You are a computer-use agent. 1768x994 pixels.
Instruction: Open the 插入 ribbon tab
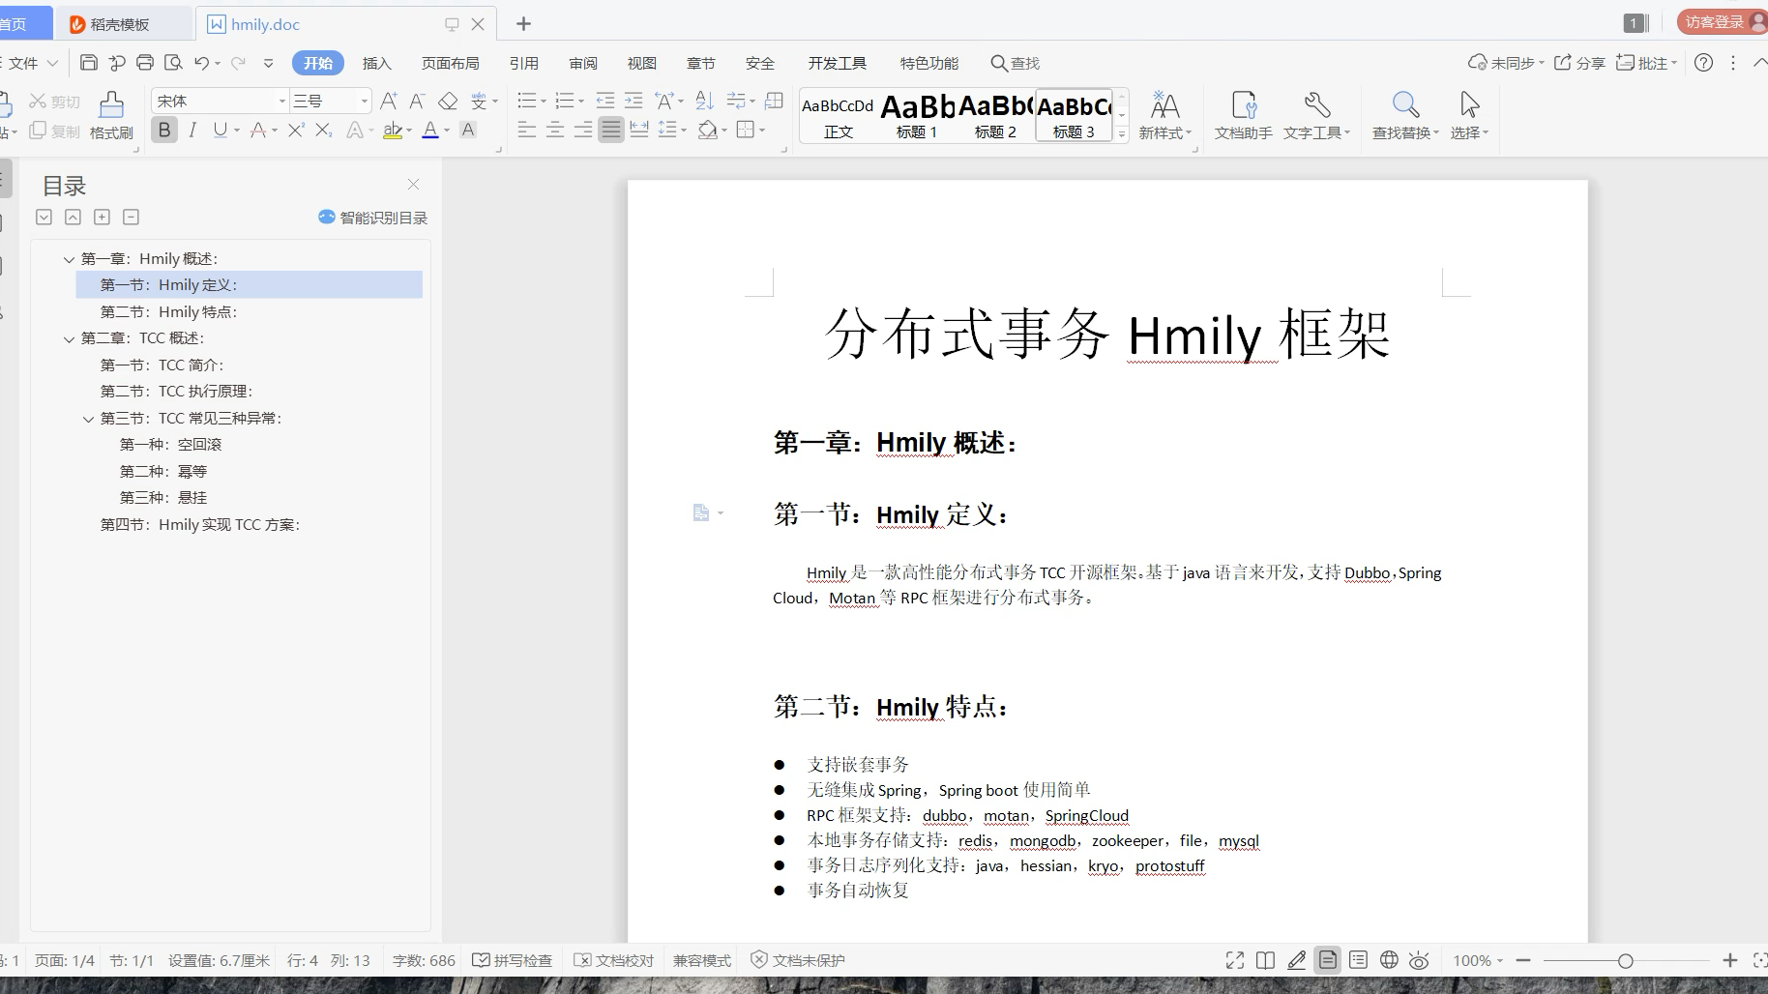[377, 63]
